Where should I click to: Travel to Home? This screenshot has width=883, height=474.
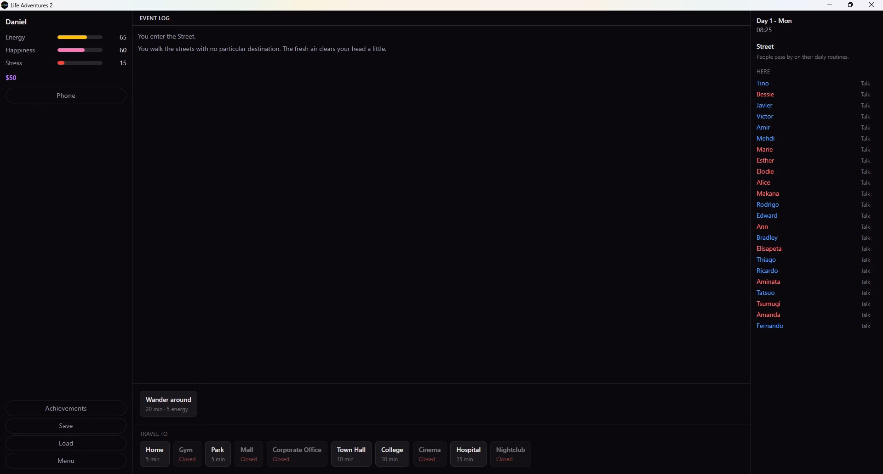point(155,454)
